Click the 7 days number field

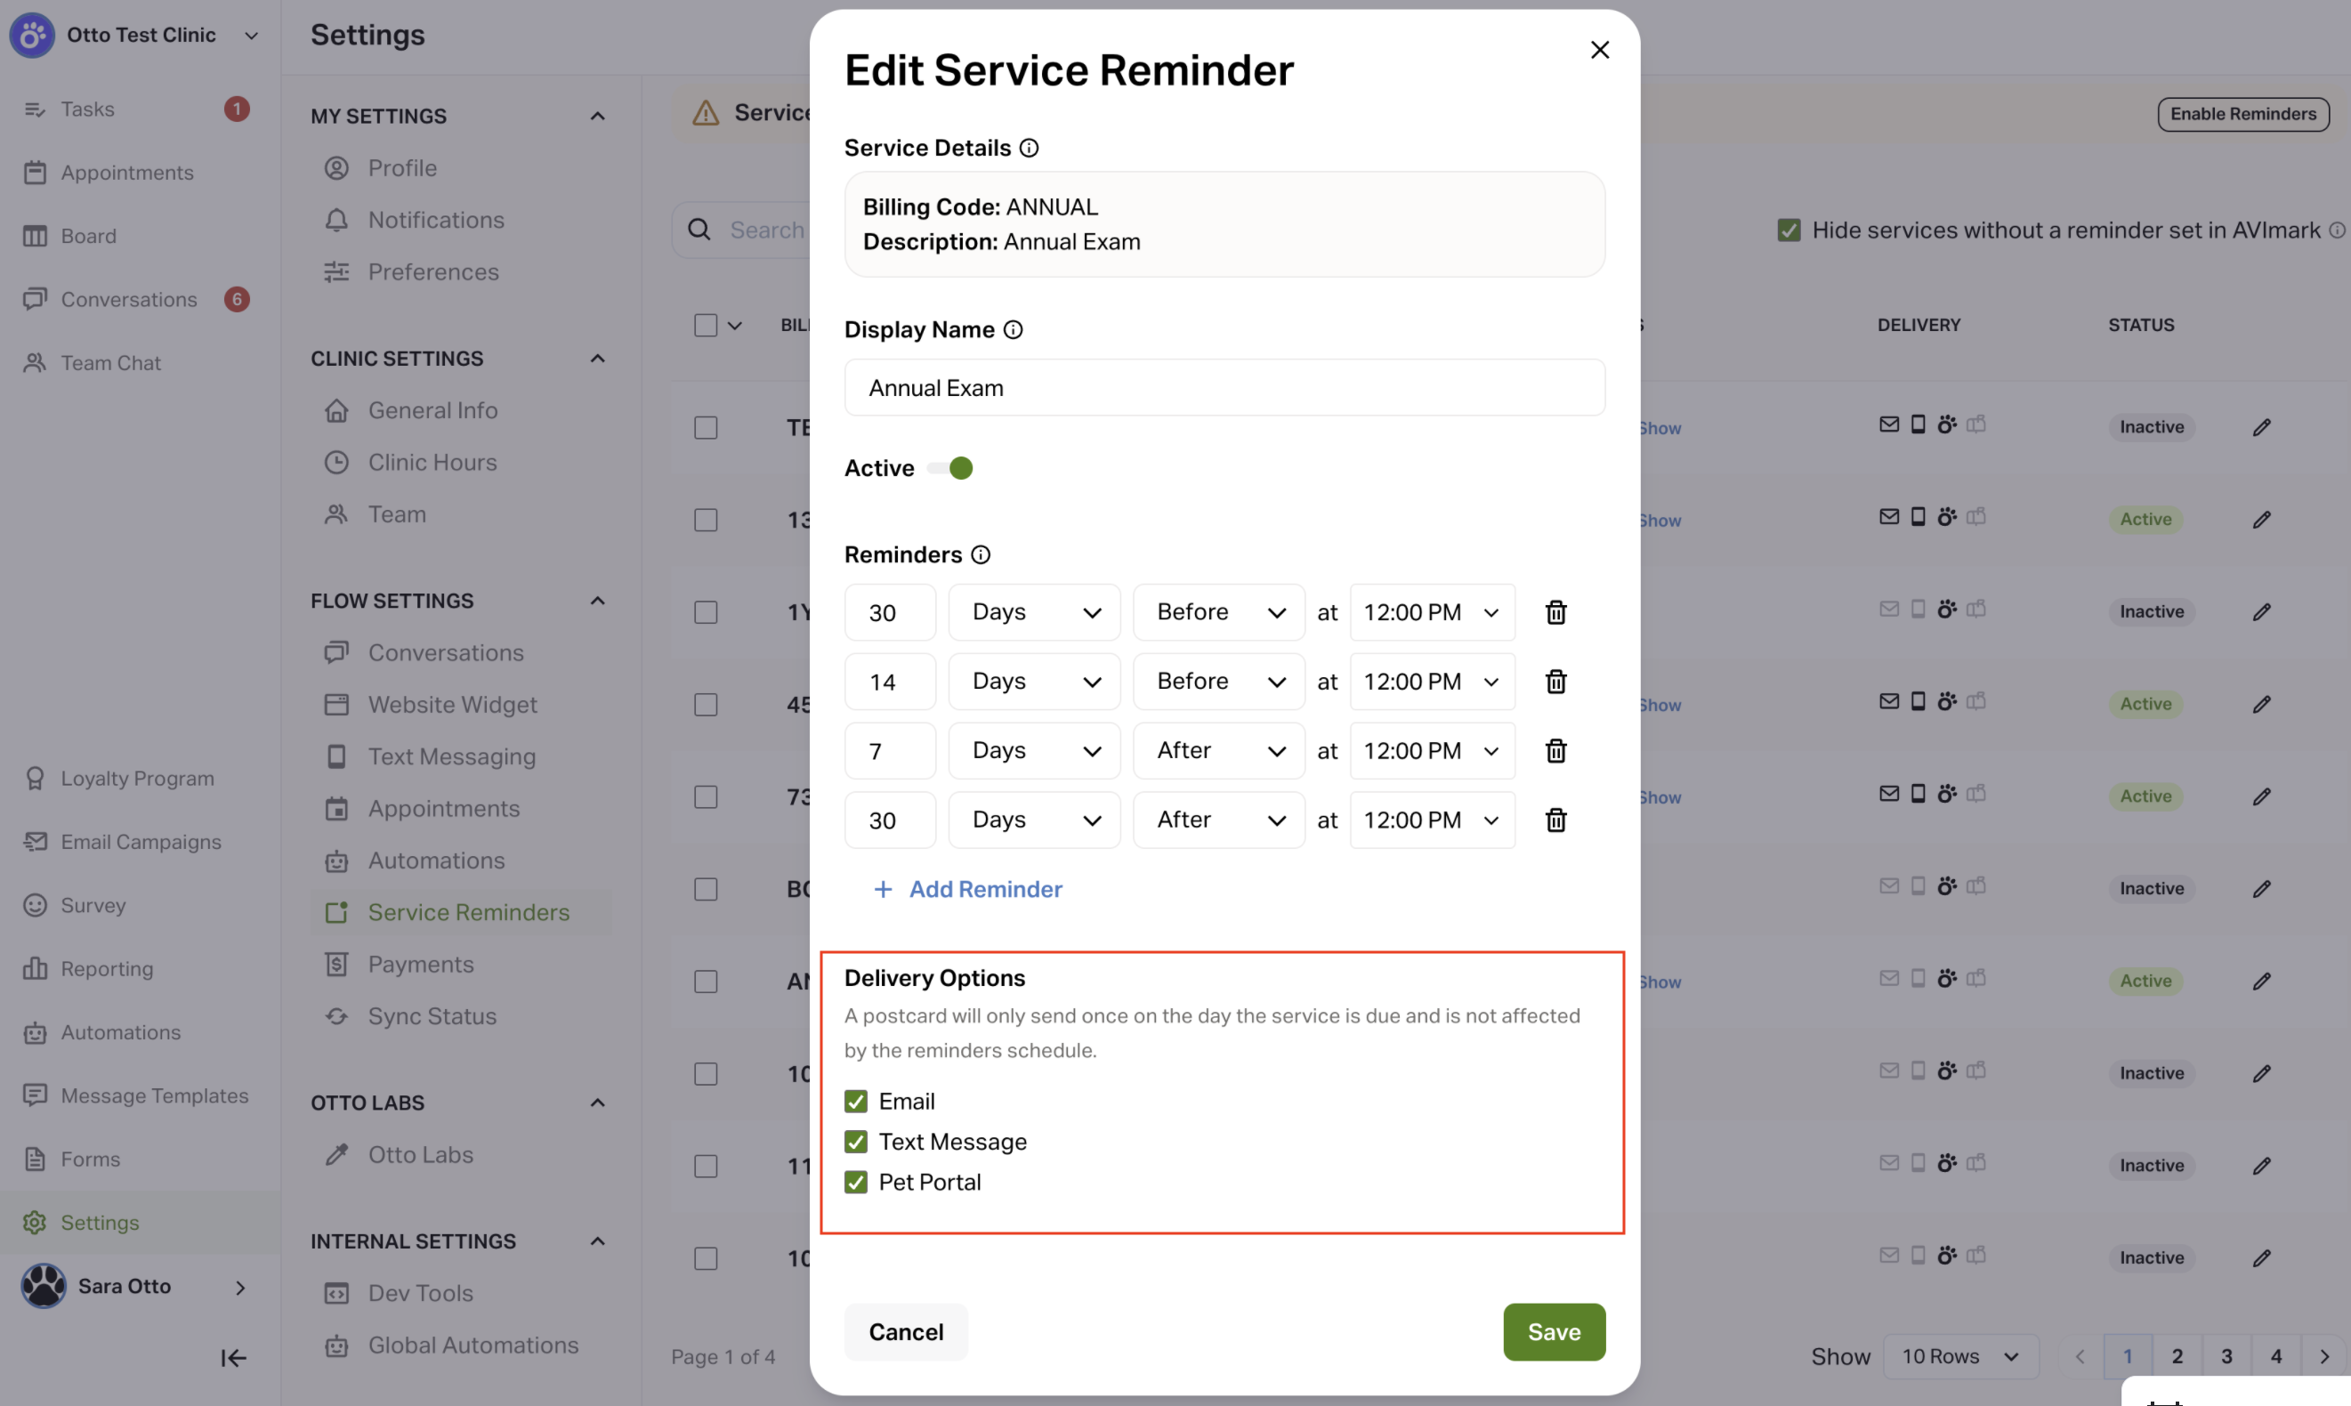pos(890,750)
